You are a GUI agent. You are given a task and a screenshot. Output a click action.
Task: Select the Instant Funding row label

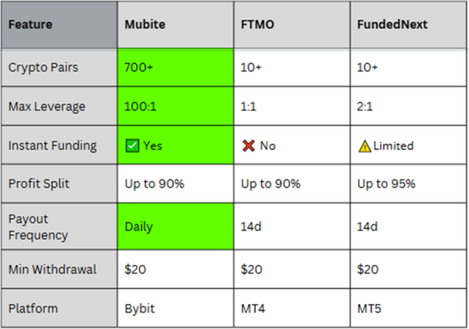tap(59, 145)
